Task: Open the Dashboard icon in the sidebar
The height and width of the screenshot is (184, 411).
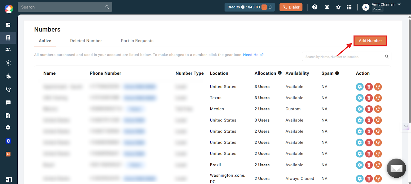Action: coord(8,25)
